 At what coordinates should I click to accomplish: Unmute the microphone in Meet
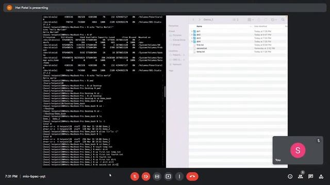pyautogui.click(x=135, y=176)
